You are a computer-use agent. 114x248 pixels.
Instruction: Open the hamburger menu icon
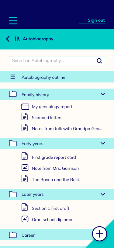(13, 20)
